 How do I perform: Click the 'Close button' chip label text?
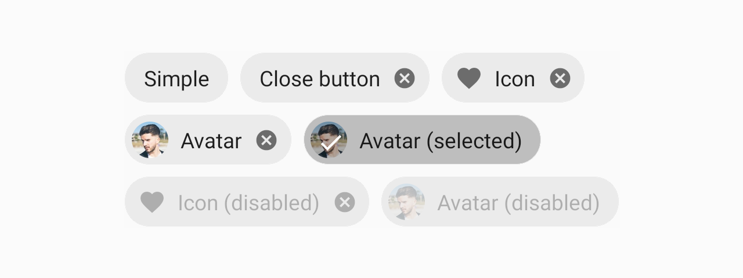click(x=320, y=79)
